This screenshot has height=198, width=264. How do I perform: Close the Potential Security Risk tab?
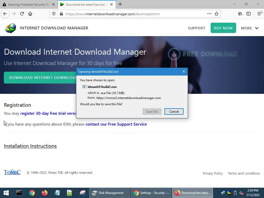coord(53,5)
